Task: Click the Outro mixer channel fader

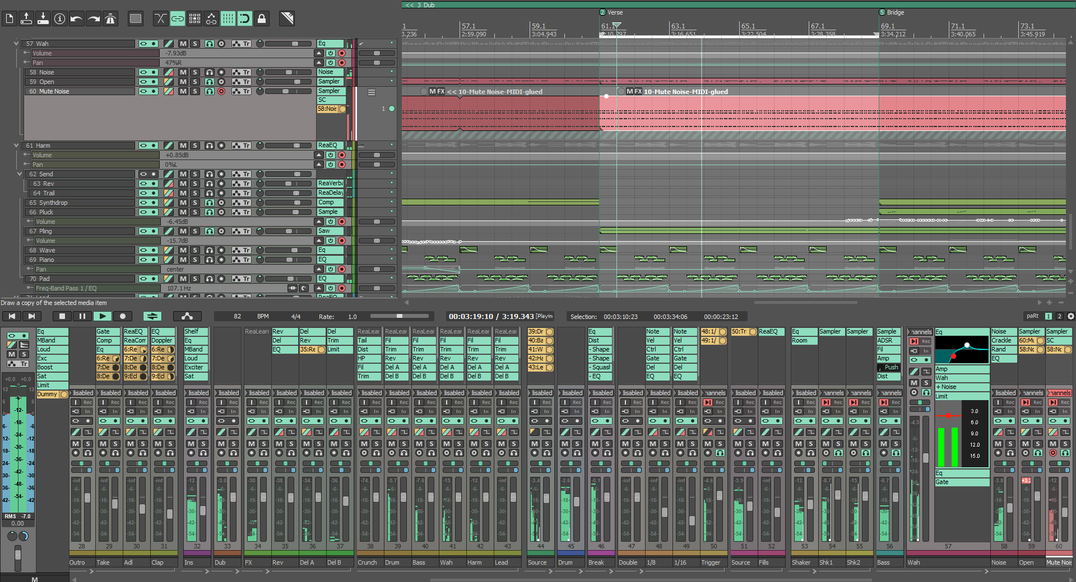Action: (87, 498)
